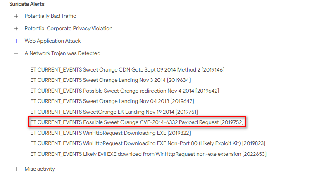Collapse A Network Trojan was Detected minus icon

point(16,53)
